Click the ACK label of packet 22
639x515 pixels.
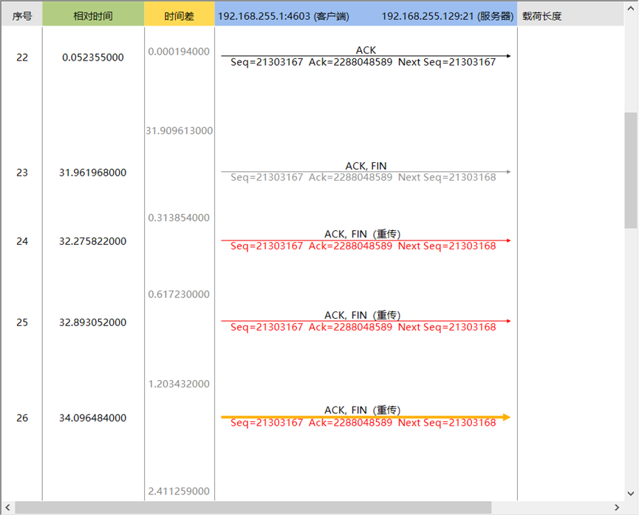click(366, 50)
